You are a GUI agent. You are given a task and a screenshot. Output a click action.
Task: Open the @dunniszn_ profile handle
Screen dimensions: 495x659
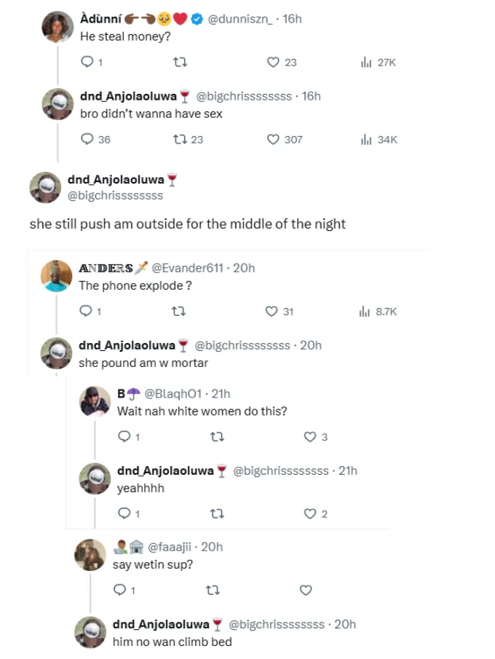240,19
